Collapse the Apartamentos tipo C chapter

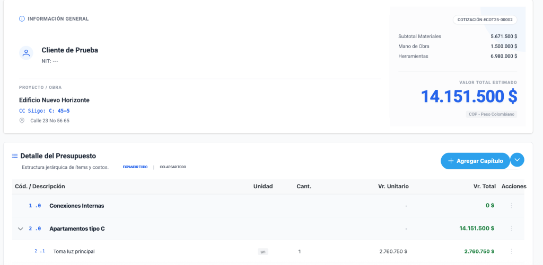pos(21,229)
